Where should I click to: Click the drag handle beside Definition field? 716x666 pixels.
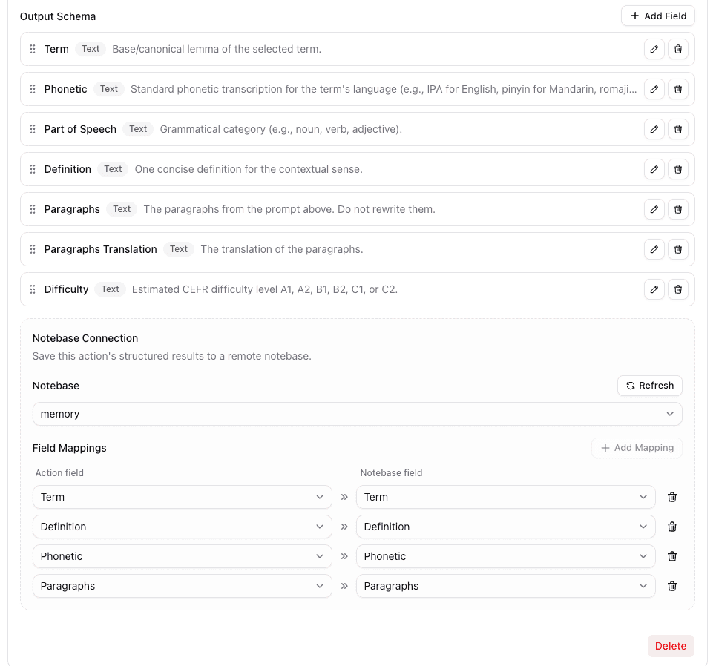(33, 169)
